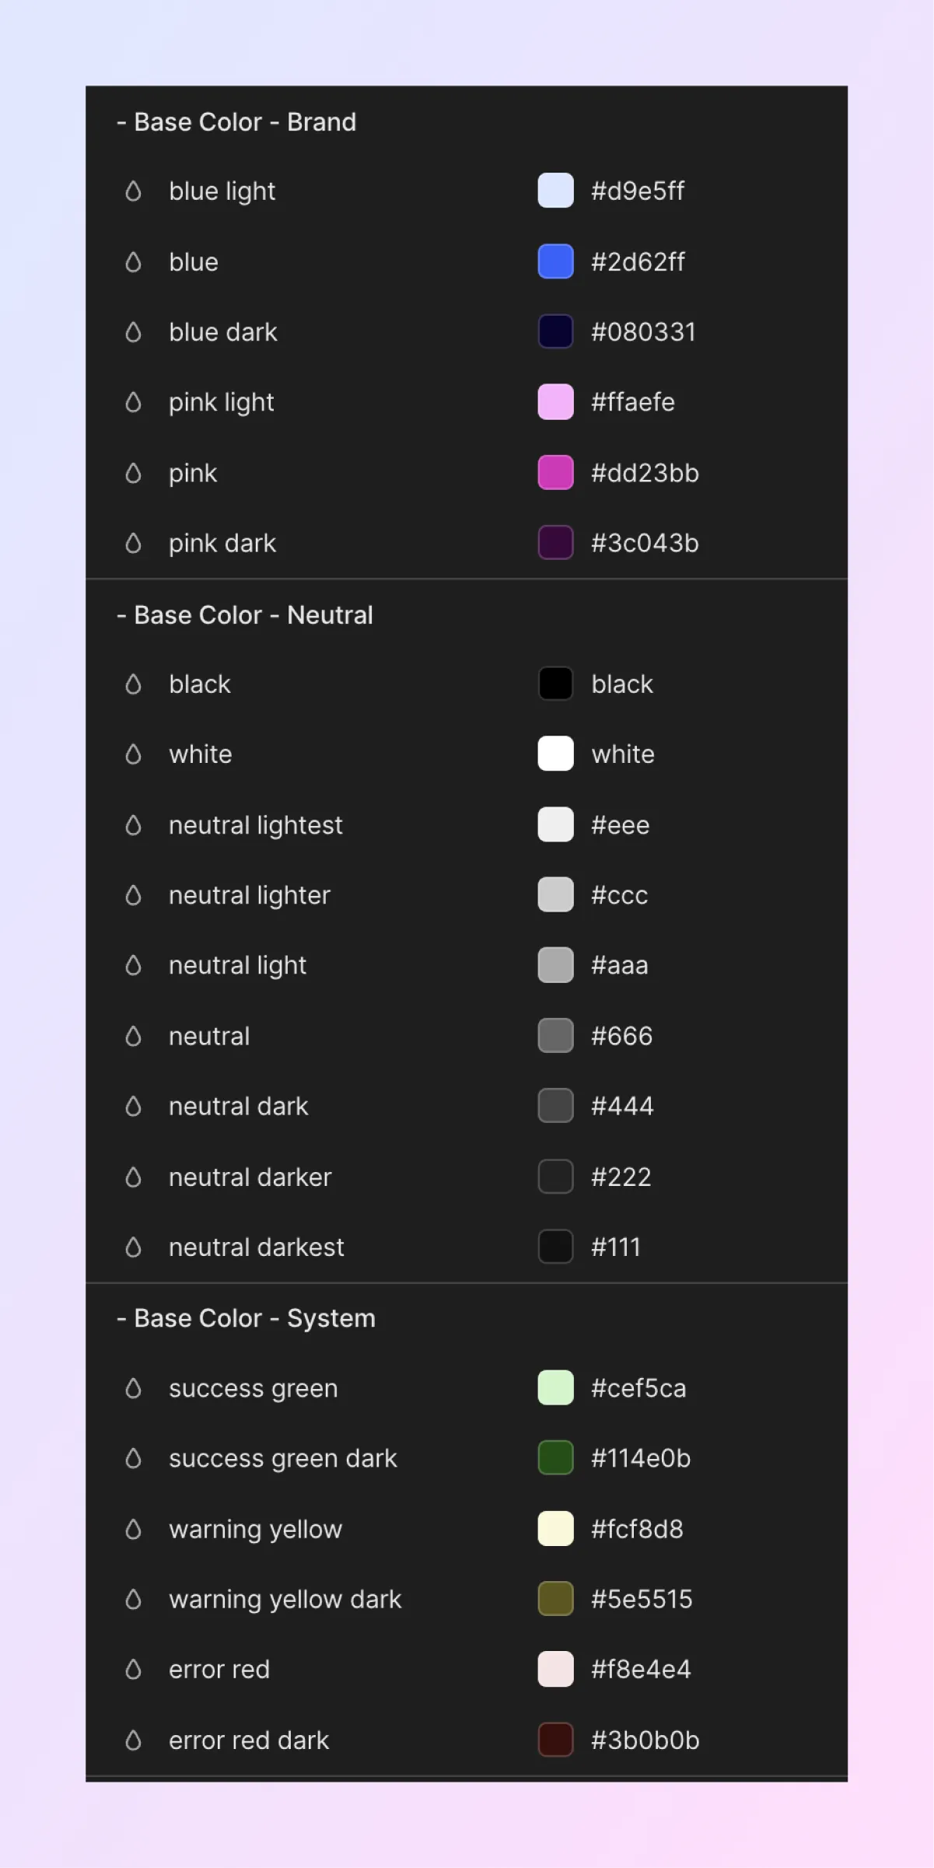
Task: Click the droplet icon beside warning yellow dark
Action: point(133,1599)
